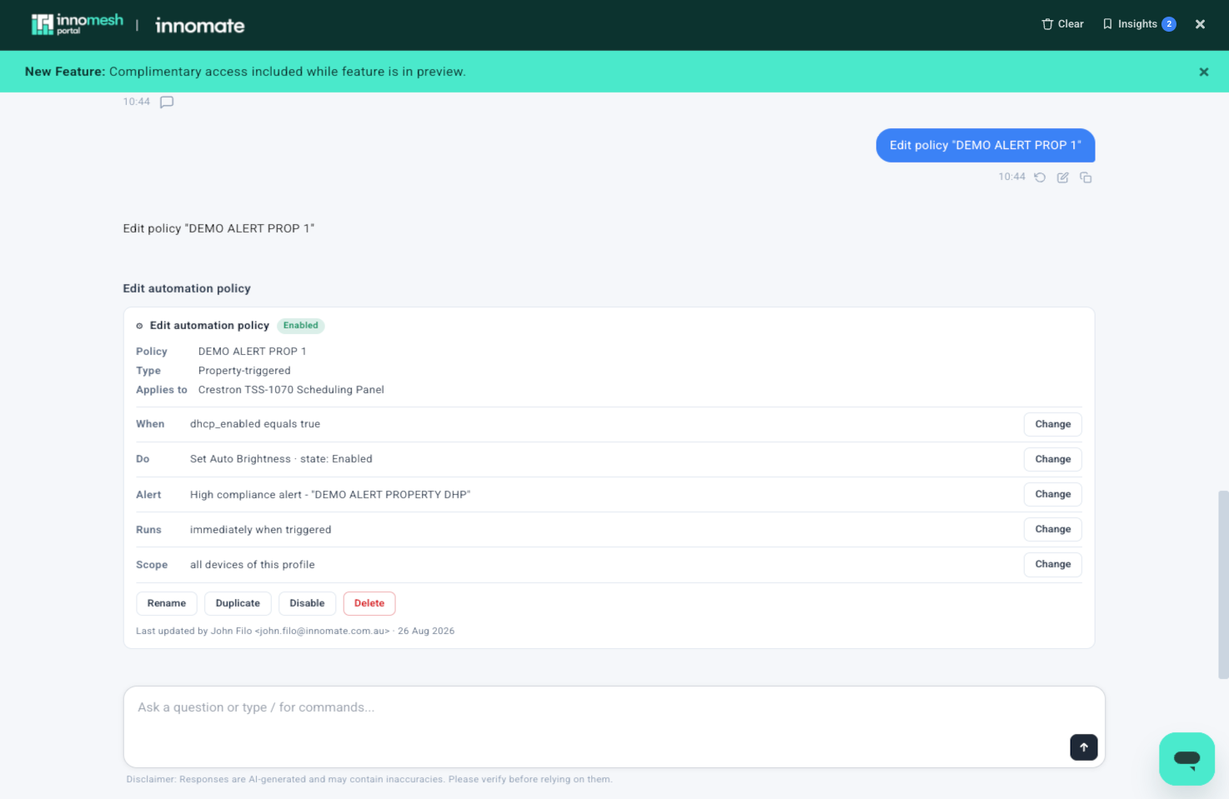
Task: Click the blue 'Edit policy' message bubble
Action: coord(985,145)
